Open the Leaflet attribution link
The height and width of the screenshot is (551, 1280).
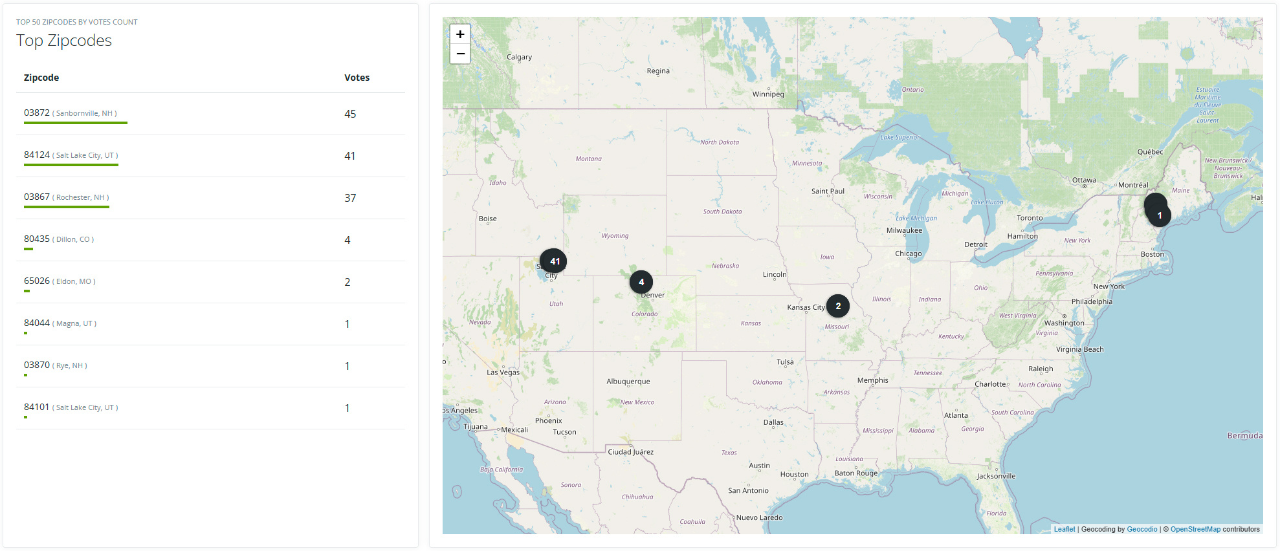point(1064,529)
